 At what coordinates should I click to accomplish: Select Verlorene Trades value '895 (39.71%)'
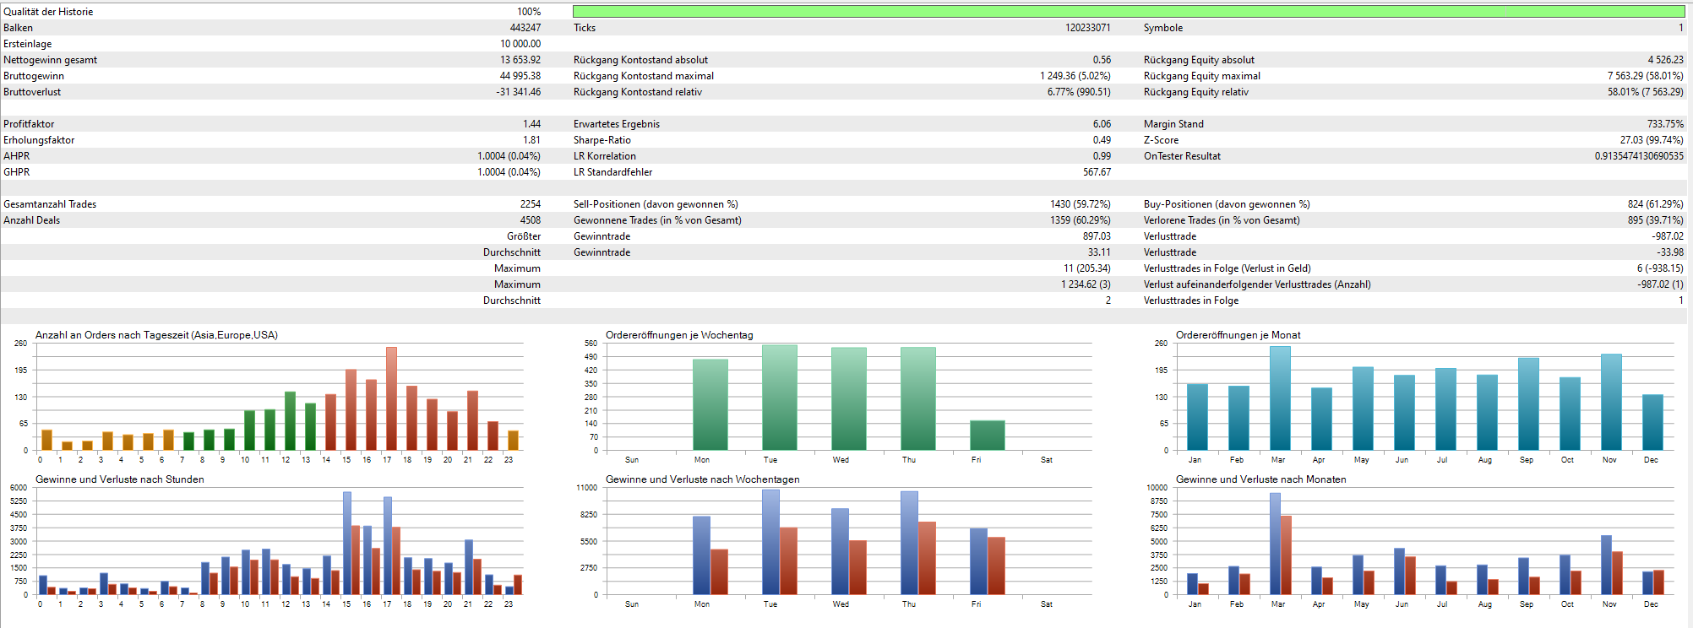click(x=1656, y=220)
